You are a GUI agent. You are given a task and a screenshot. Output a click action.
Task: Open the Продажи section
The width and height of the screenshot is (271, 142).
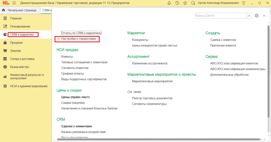click(16, 43)
